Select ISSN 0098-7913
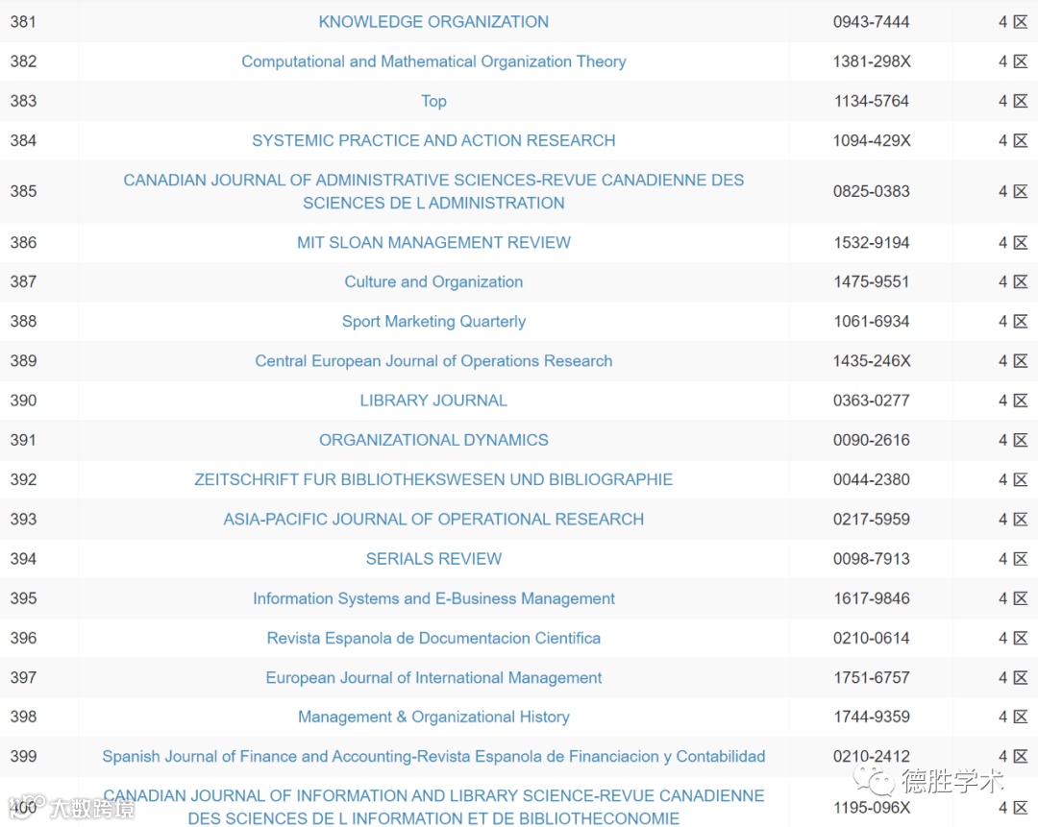1038x827 pixels. [871, 559]
